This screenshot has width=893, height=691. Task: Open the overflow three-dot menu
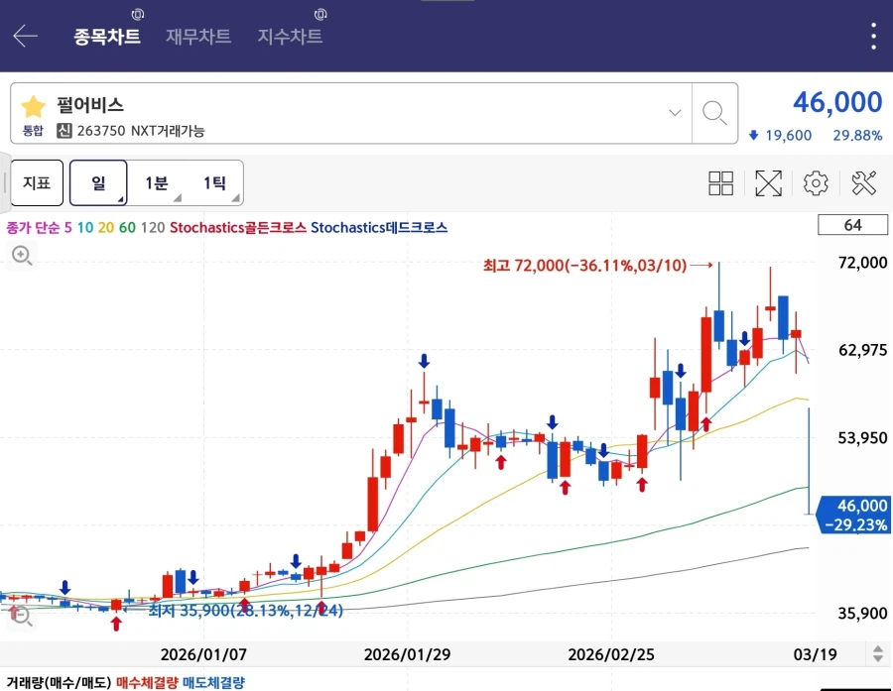click(872, 36)
